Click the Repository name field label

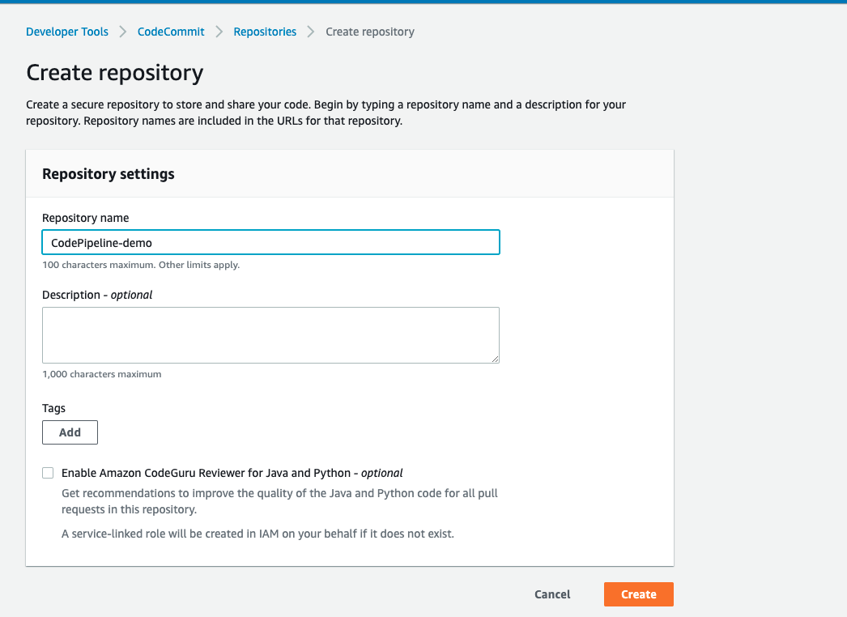point(85,218)
